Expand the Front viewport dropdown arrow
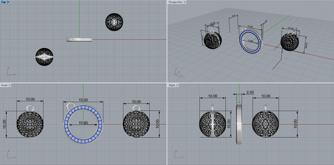This screenshot has height=165, width=334. click(x=10, y=85)
